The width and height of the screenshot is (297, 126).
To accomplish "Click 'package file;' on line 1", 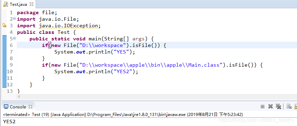I will [x=37, y=13].
